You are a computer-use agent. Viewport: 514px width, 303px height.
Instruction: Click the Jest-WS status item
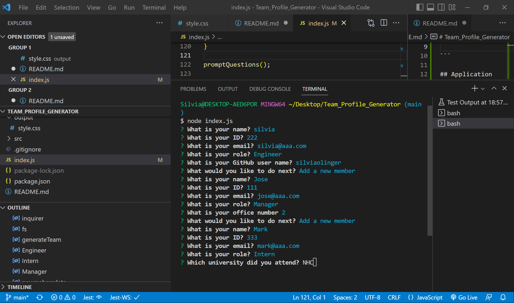125,297
